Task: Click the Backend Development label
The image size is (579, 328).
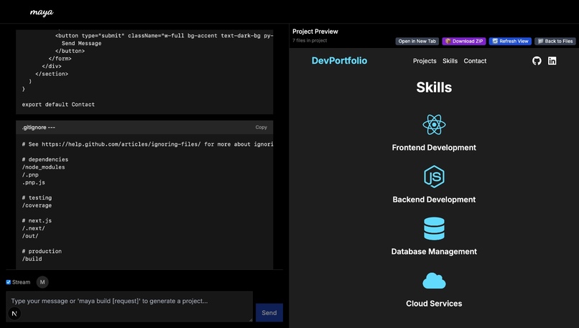Action: pyautogui.click(x=434, y=200)
